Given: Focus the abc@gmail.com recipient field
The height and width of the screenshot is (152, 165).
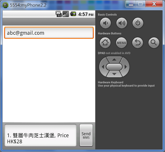Looking at the screenshot, I should [x=49, y=33].
